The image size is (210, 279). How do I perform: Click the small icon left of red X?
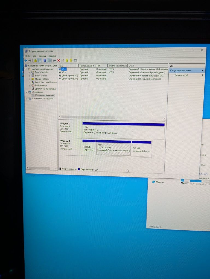point(54,61)
